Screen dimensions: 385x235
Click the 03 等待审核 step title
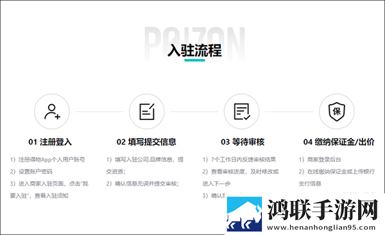243,142
